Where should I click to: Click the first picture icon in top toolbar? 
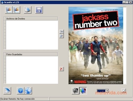pos(9,10)
